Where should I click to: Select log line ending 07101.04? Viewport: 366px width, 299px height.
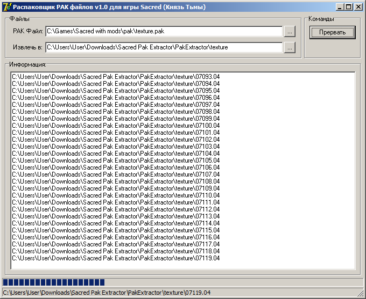(116, 133)
